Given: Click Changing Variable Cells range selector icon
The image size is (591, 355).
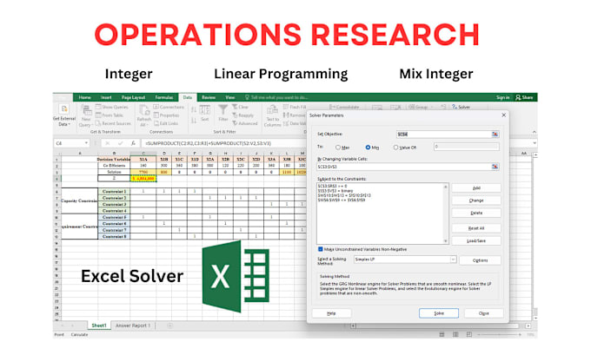Looking at the screenshot, I should 495,167.
